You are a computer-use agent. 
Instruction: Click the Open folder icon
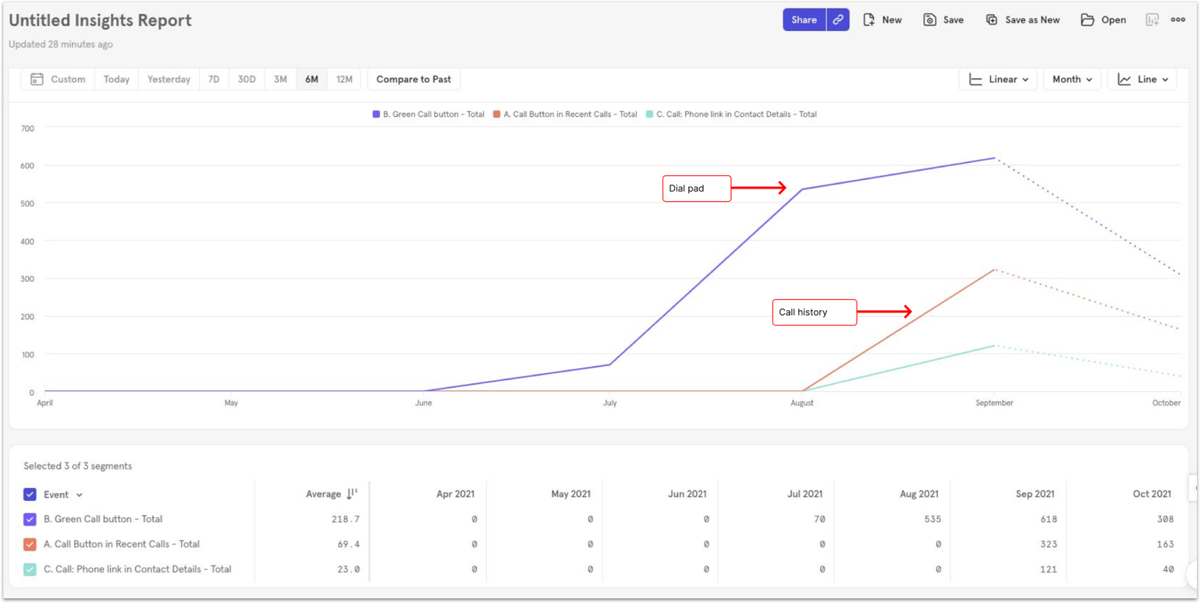1088,20
